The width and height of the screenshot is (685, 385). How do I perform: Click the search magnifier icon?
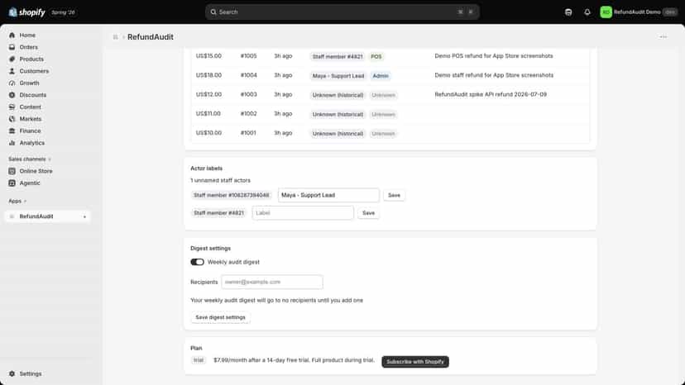213,12
